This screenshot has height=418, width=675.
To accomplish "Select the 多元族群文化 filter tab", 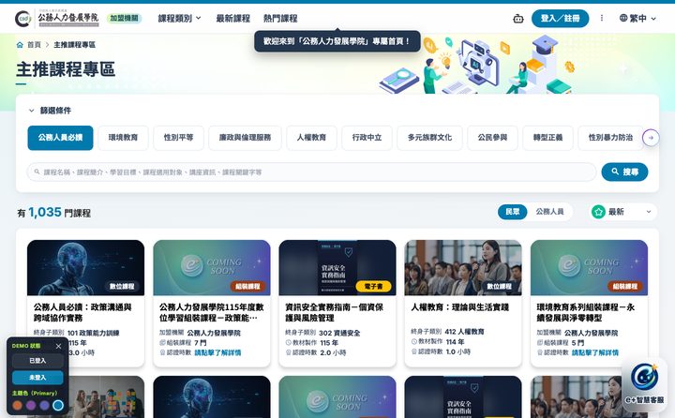I will point(429,138).
